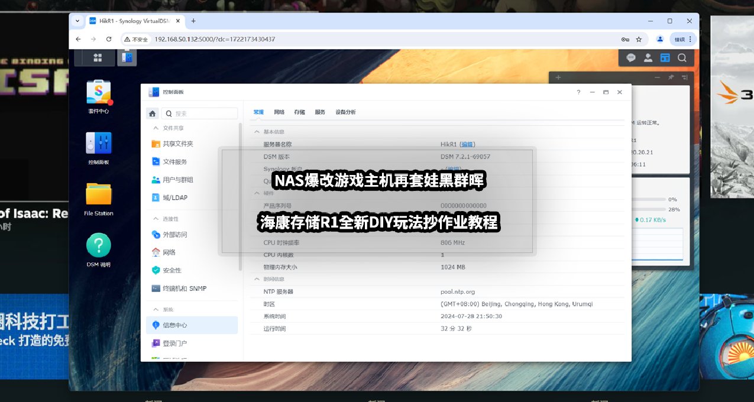Open DSM notifications chat icon
754x402 pixels.
tap(631, 57)
